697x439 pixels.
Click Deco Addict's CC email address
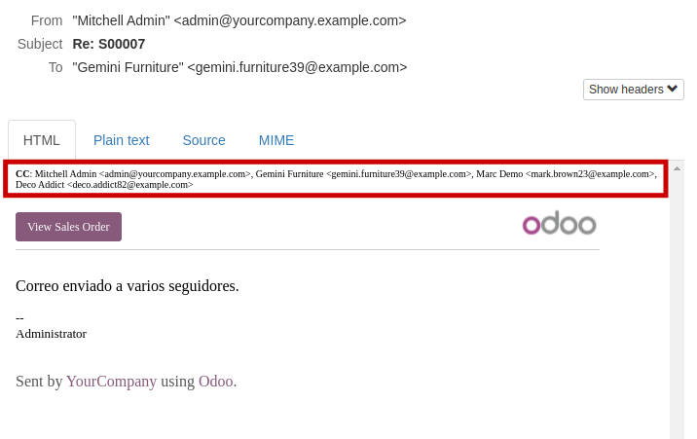click(129, 184)
